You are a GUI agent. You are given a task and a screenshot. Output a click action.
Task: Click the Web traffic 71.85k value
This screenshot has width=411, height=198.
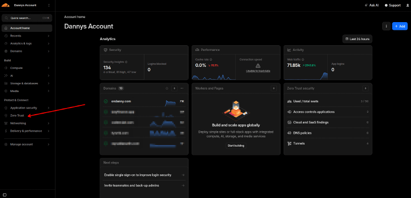pos(293,65)
